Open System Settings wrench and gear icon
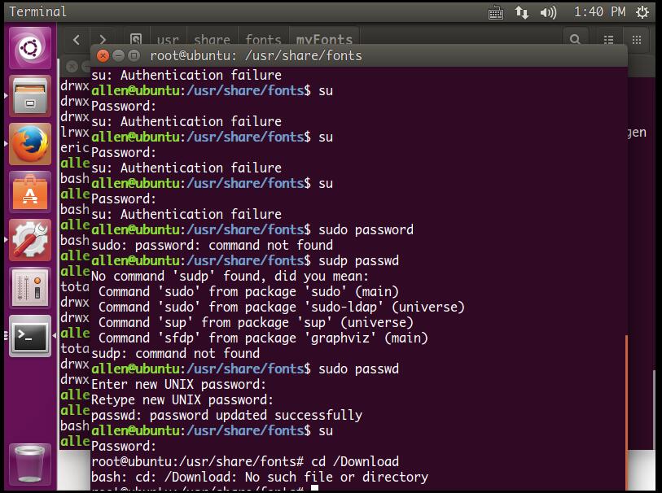 [30, 241]
